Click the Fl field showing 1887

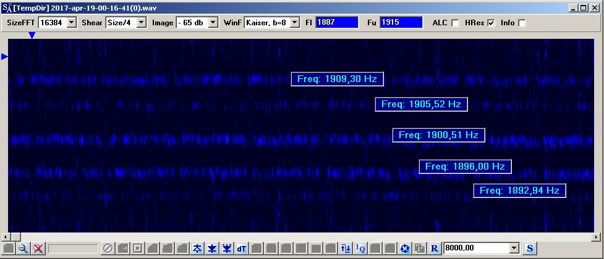pos(337,22)
